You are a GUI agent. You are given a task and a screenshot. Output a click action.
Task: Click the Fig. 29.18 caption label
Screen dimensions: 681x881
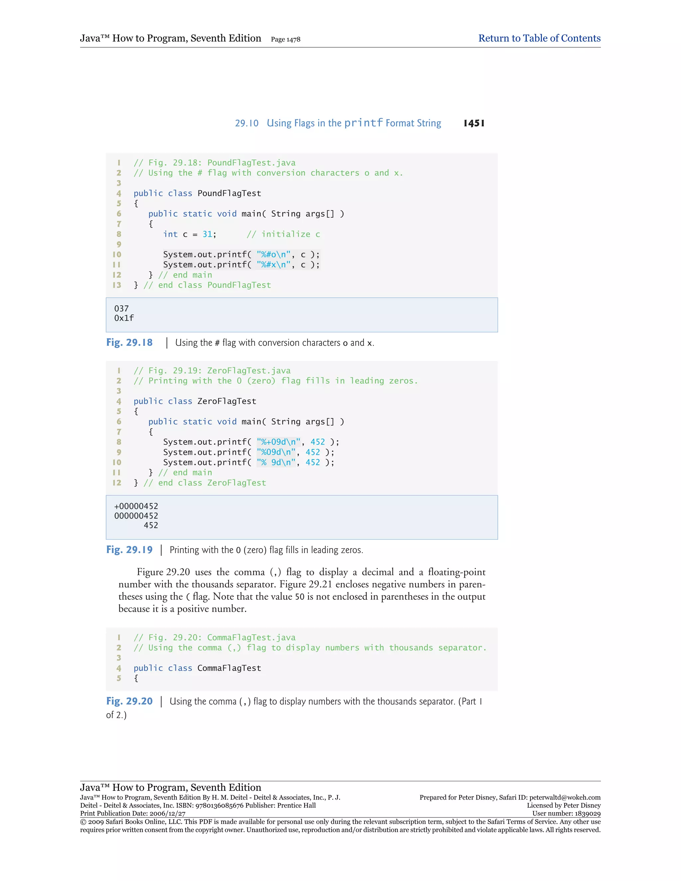[129, 342]
